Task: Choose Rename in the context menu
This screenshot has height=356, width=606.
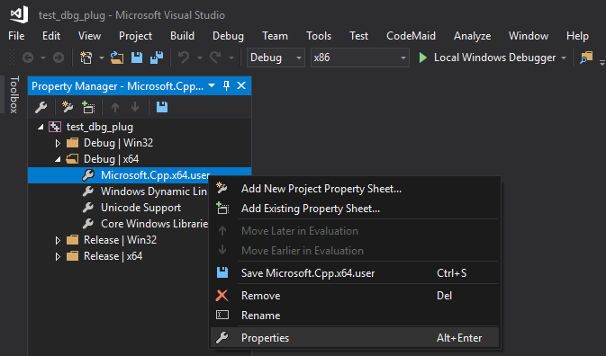Action: pyautogui.click(x=355, y=316)
